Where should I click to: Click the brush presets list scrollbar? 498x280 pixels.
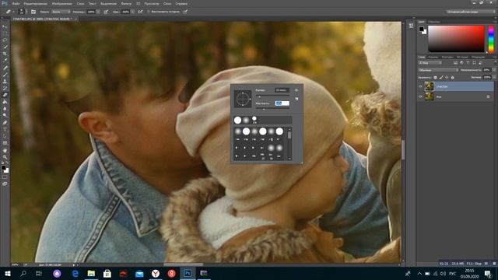pos(289,144)
